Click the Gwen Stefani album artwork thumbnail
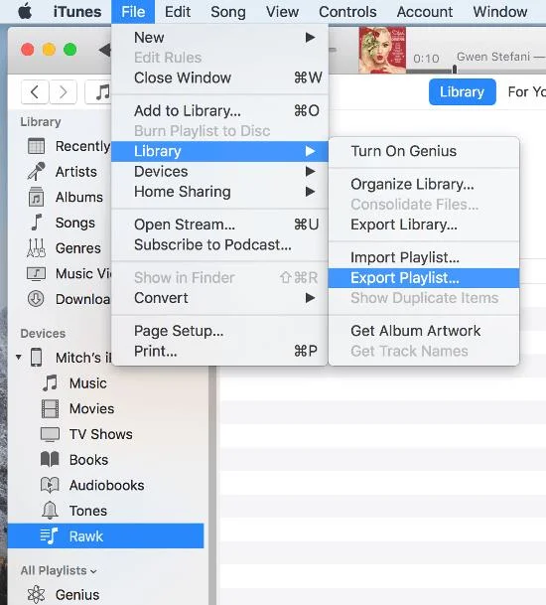The width and height of the screenshot is (546, 605). (382, 50)
